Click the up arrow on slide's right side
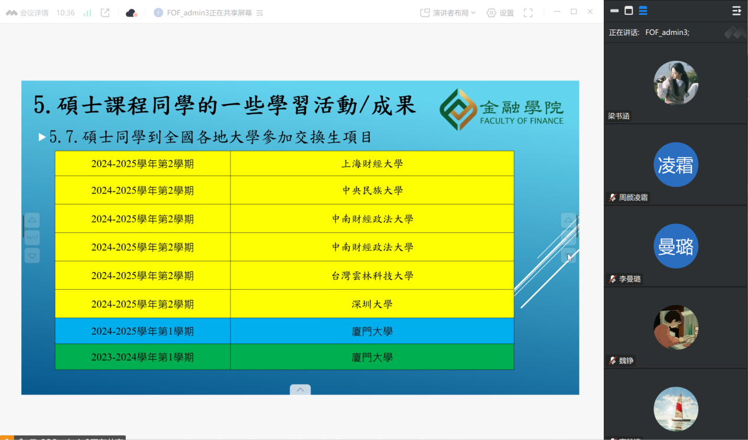Screen dimensions: 748x440 click(x=568, y=220)
